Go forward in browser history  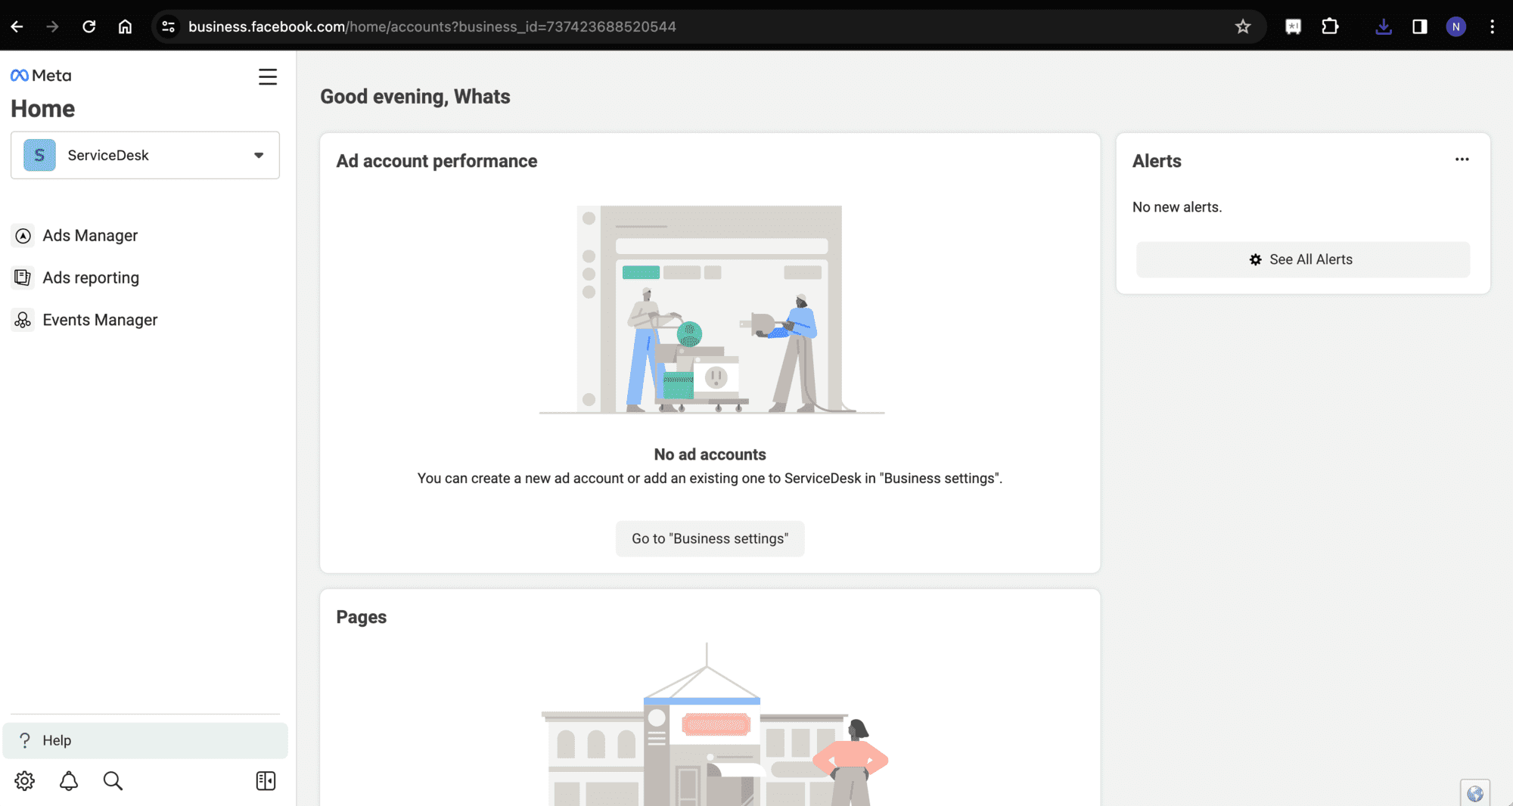(52, 27)
